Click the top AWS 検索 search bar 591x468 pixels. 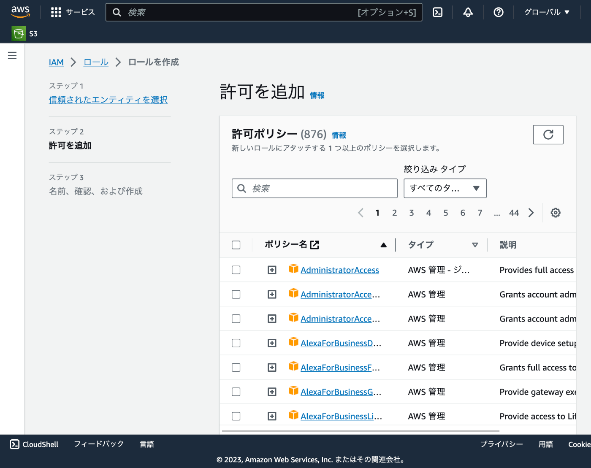pos(264,12)
